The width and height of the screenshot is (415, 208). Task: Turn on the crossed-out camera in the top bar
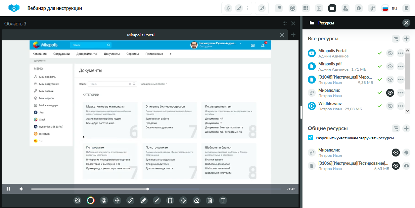(239, 8)
